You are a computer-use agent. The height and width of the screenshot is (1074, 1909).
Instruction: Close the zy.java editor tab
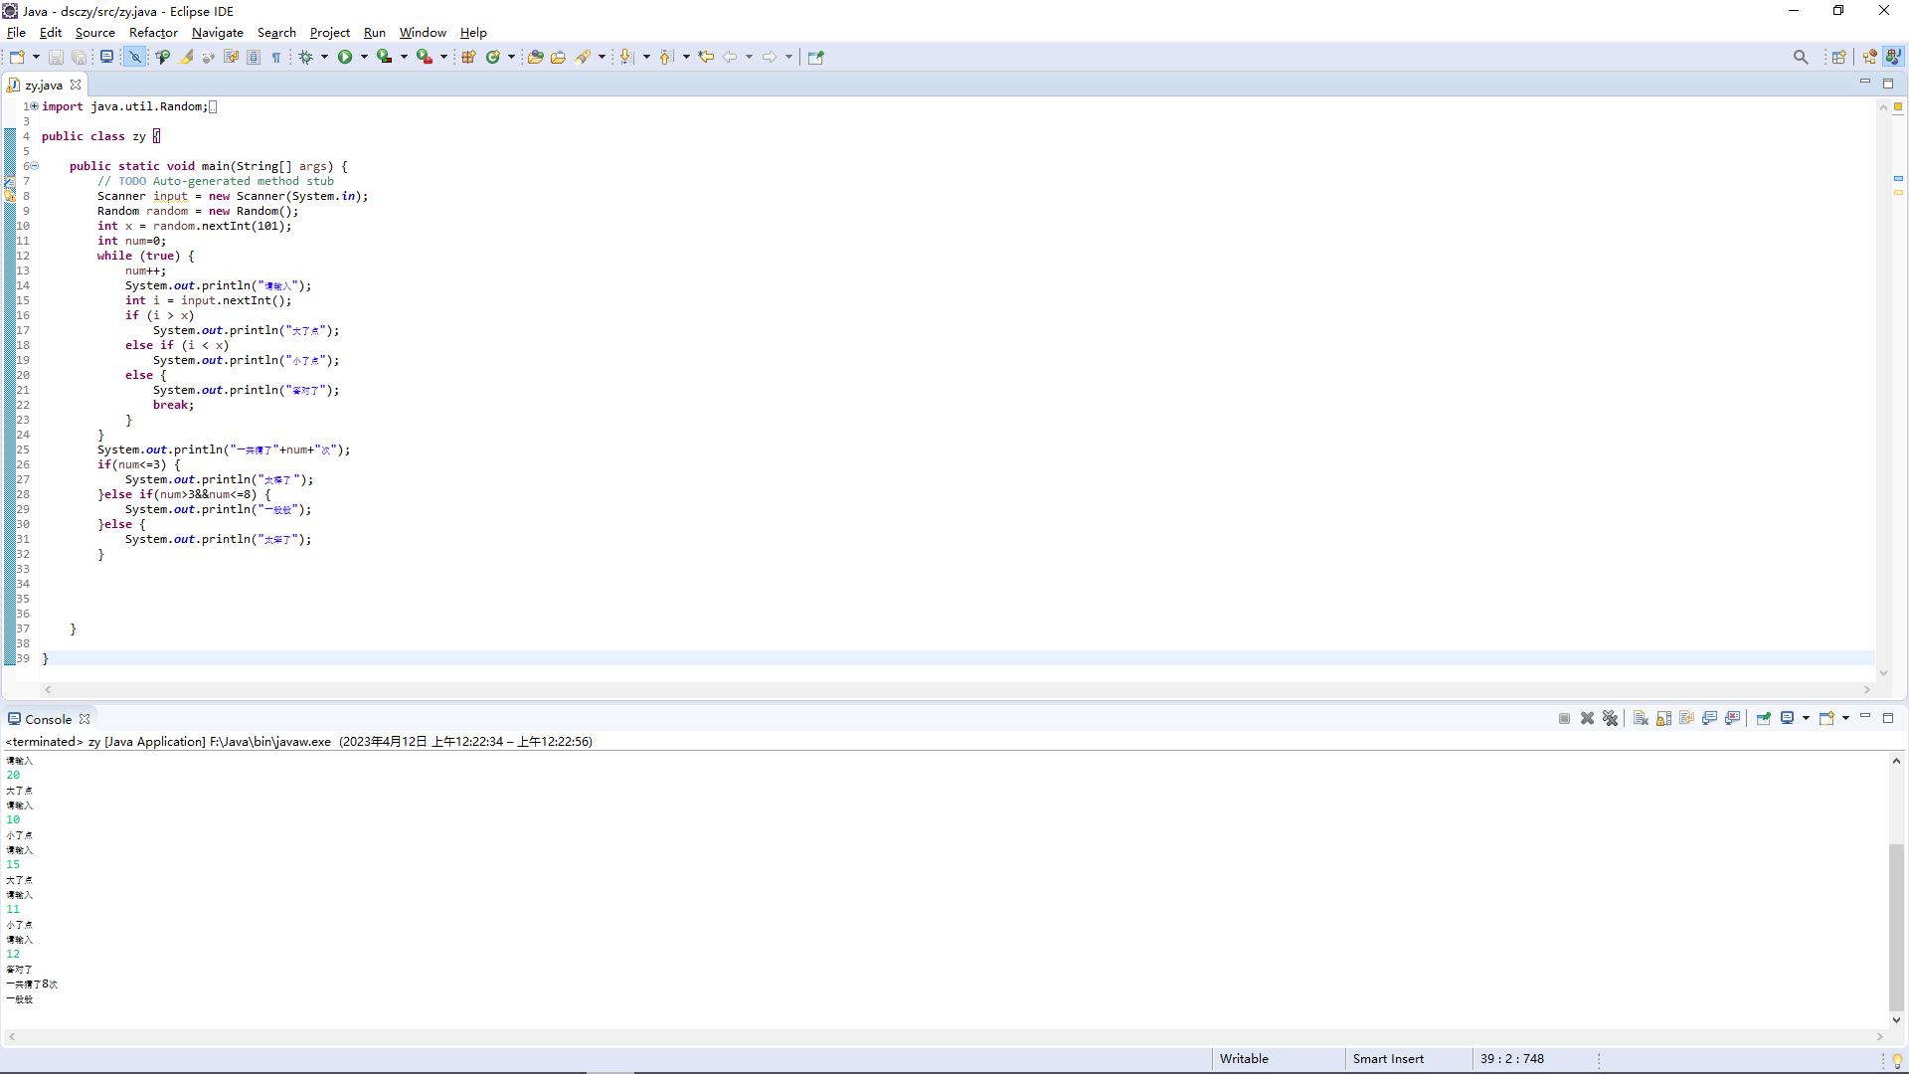(x=76, y=85)
